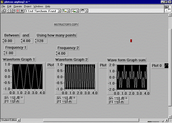This screenshot has width=172, height=123.
Task: Click the red Abort Execution button
Action: 18,11
